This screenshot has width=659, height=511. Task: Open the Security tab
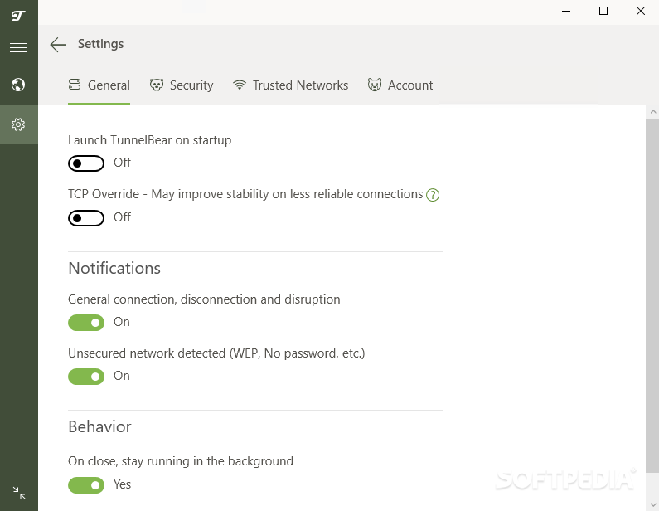tap(182, 85)
